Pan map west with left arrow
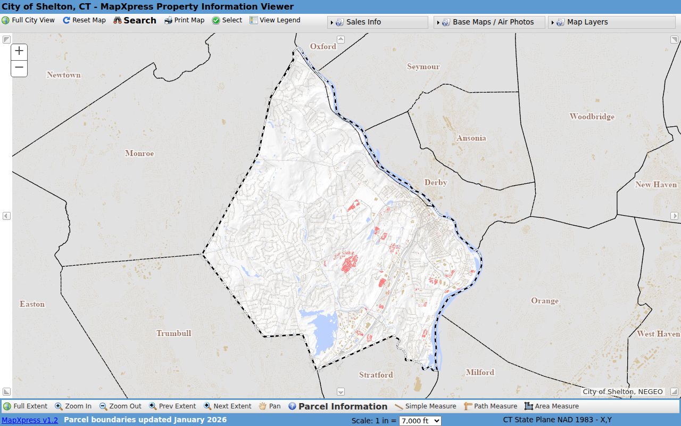Image resolution: width=681 pixels, height=426 pixels. [6, 216]
